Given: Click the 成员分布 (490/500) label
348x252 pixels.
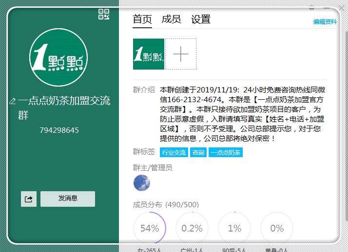Looking at the screenshot, I should [166, 205].
